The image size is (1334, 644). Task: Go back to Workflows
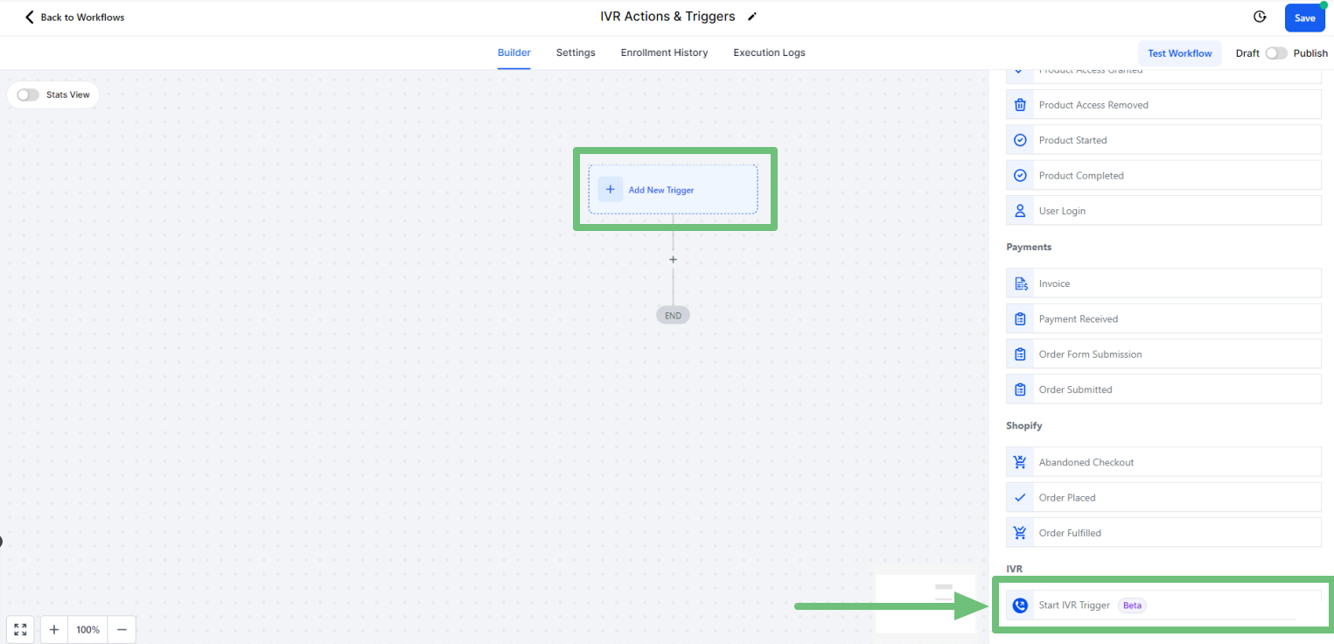pyautogui.click(x=74, y=17)
